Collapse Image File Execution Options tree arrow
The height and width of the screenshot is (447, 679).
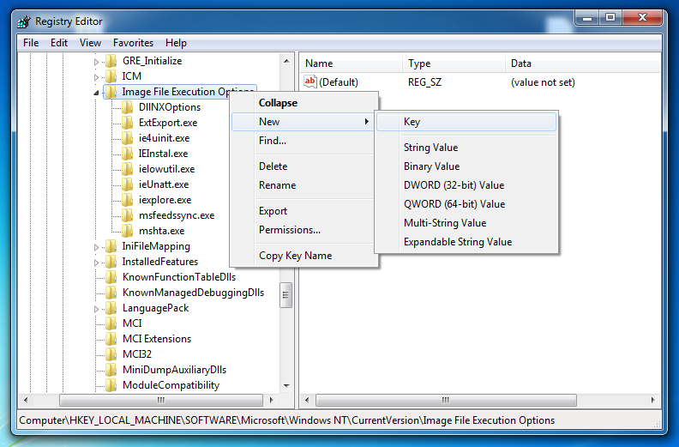pyautogui.click(x=96, y=93)
